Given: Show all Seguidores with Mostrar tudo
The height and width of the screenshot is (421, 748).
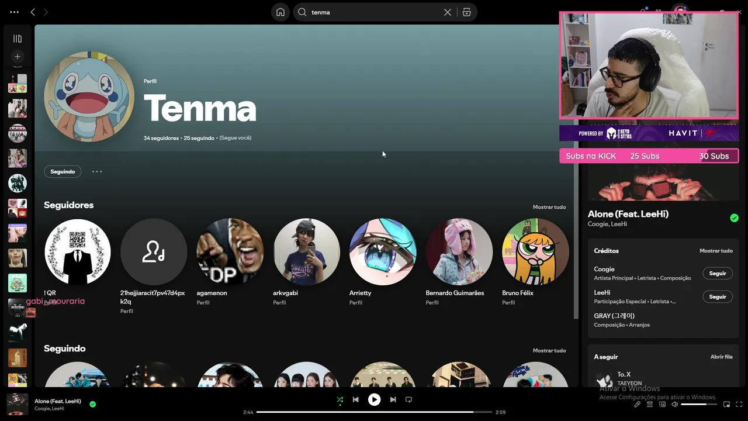Looking at the screenshot, I should (549, 207).
